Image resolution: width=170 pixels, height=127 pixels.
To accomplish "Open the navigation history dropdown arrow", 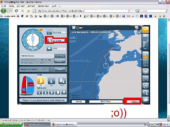I will click(12, 11).
